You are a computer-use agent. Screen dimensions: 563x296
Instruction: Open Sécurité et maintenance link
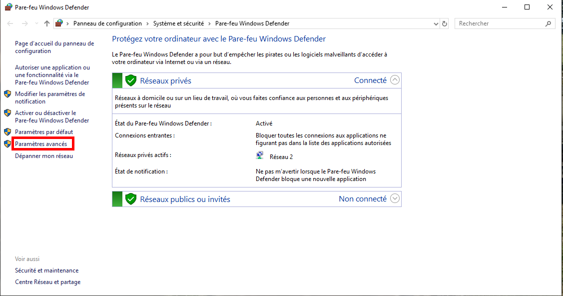pyautogui.click(x=46, y=270)
